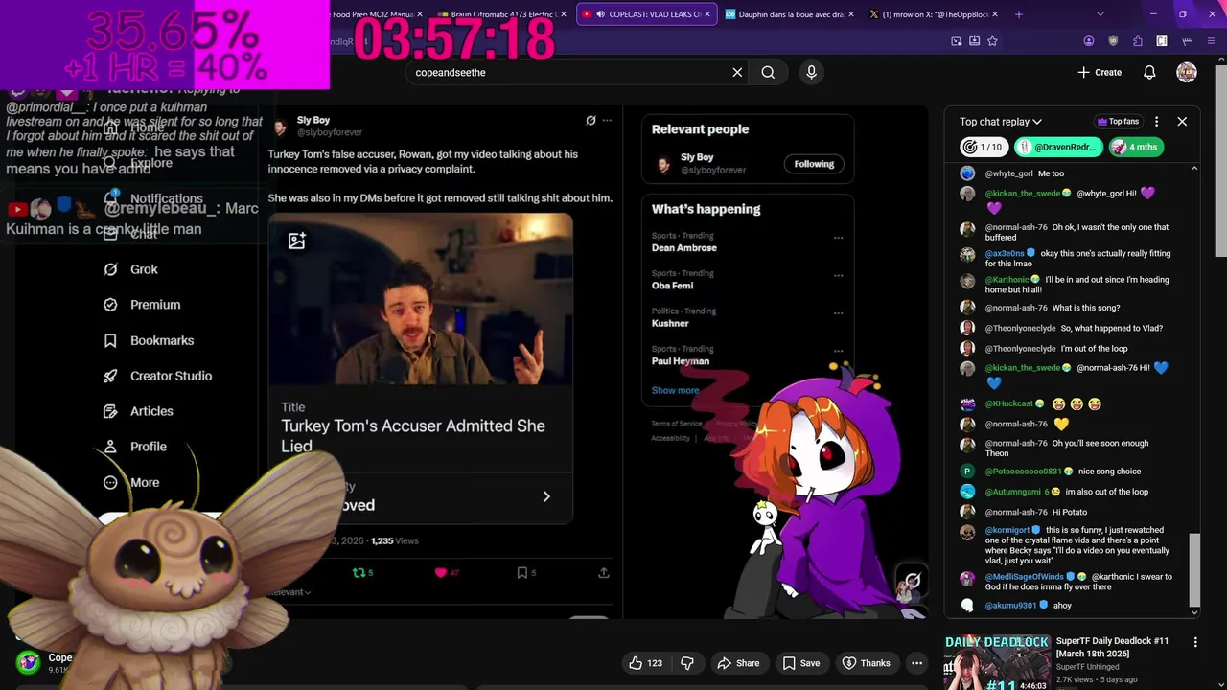Start voice search with the microphone
Image resolution: width=1227 pixels, height=690 pixels.
click(811, 72)
